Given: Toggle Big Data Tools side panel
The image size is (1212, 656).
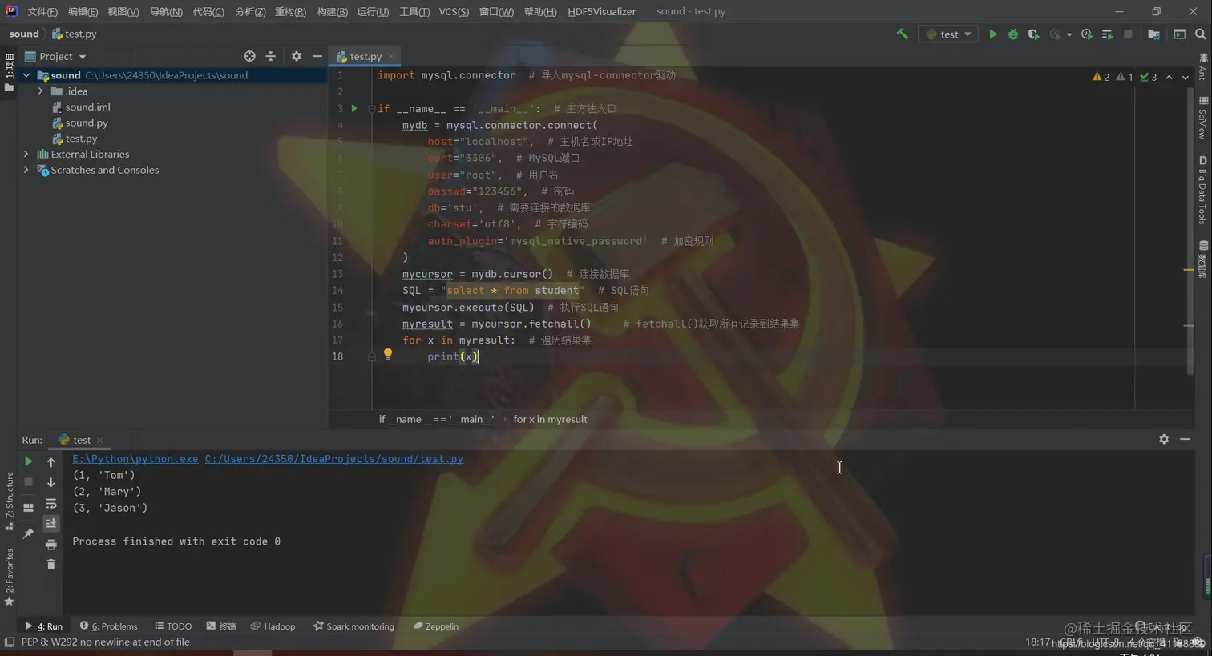Looking at the screenshot, I should [x=1203, y=190].
